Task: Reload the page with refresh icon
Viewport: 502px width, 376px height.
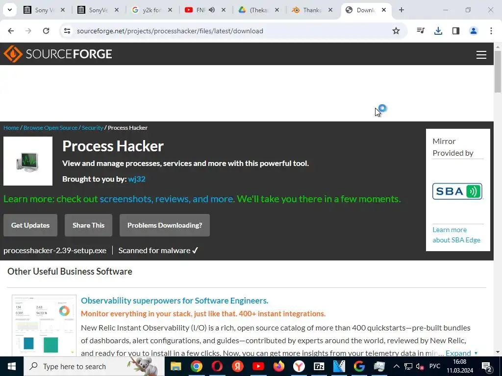Action: (x=46, y=31)
